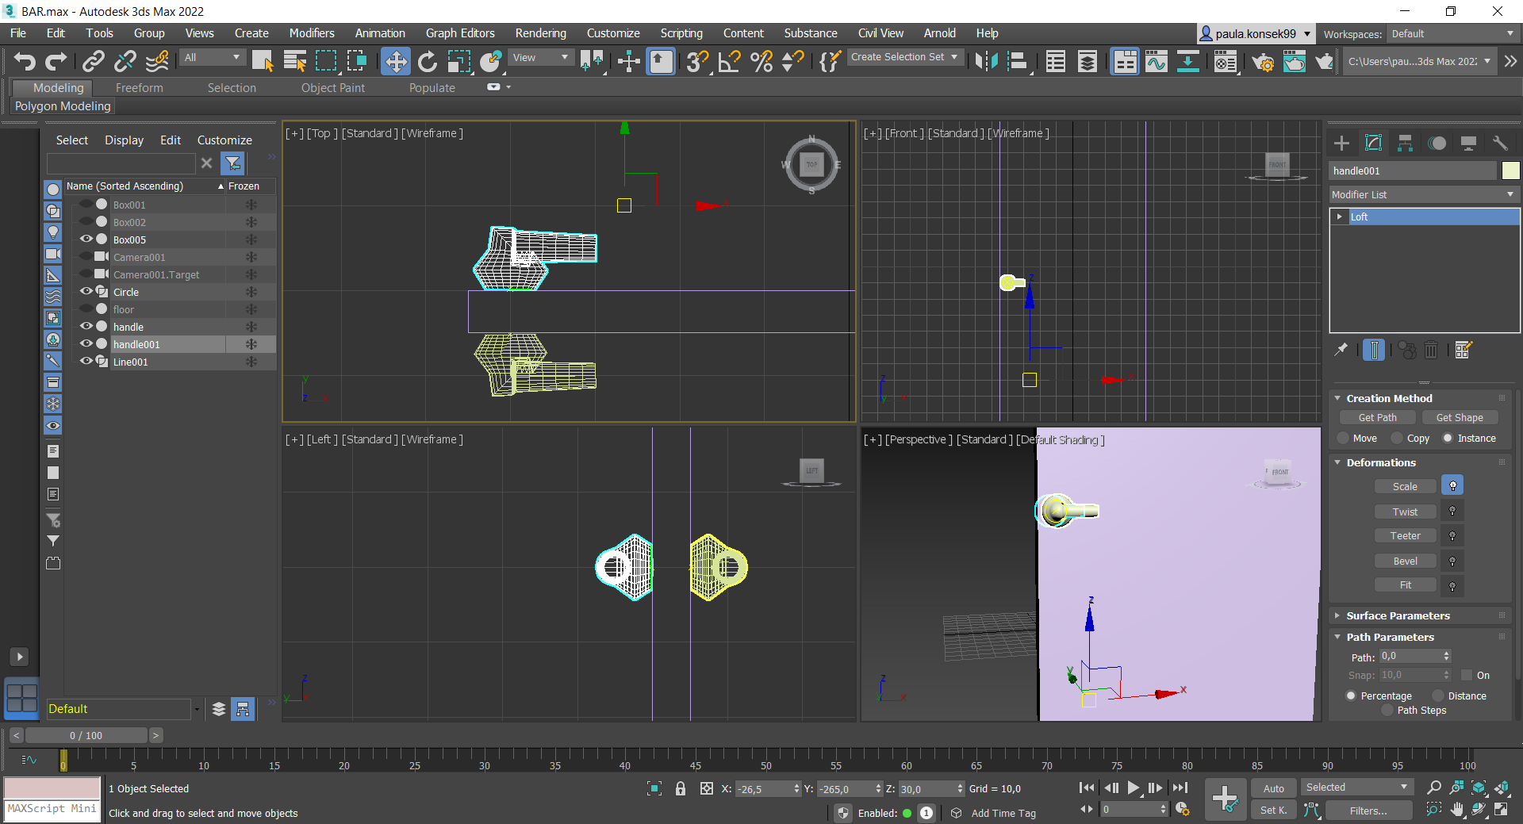
Task: Open the Create panel plus icon
Action: point(1341,143)
